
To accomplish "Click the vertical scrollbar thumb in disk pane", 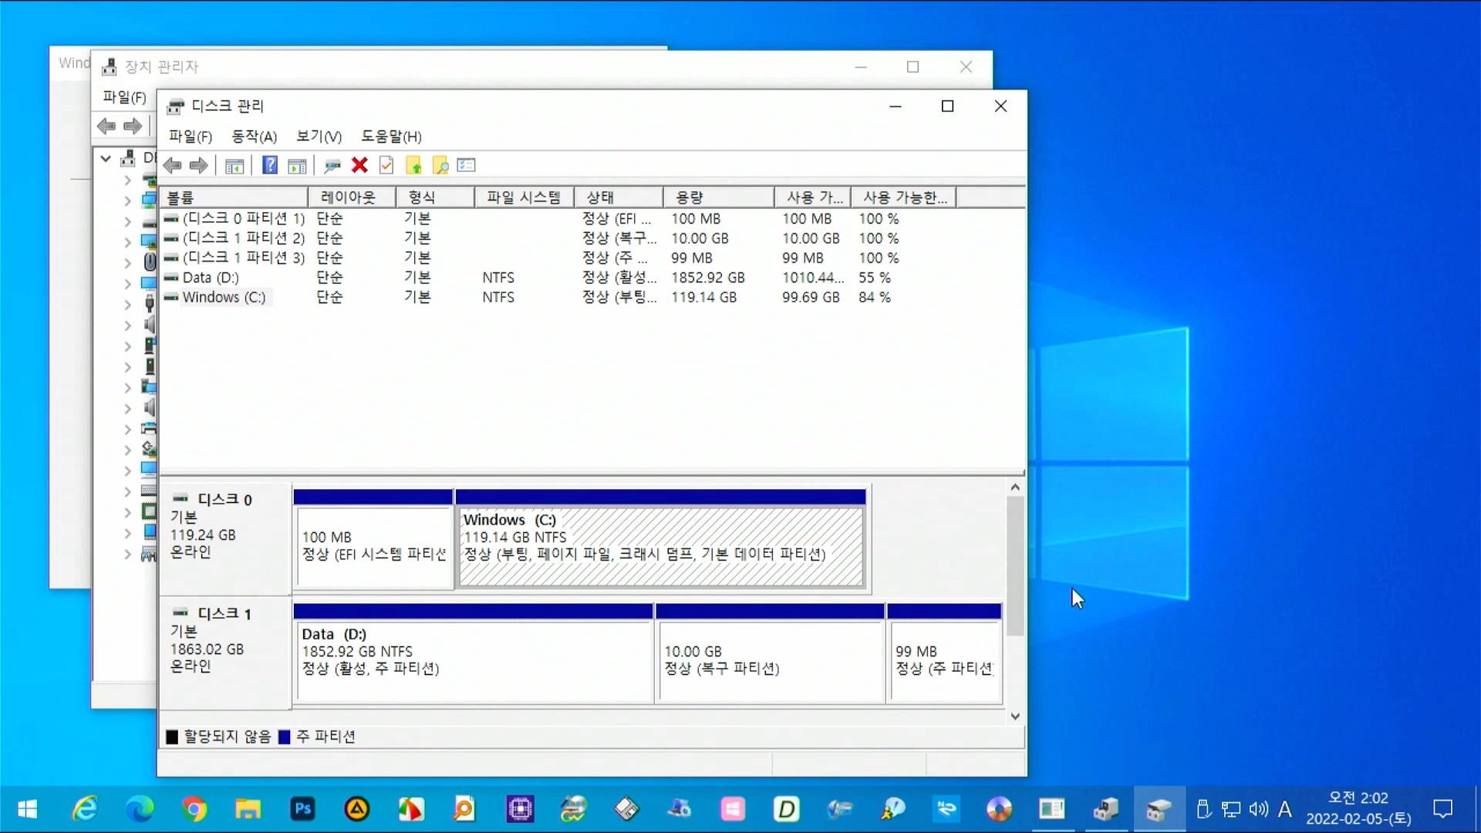I will [1015, 566].
